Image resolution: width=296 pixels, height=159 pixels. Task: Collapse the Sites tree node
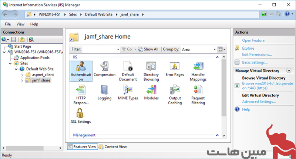(10, 63)
